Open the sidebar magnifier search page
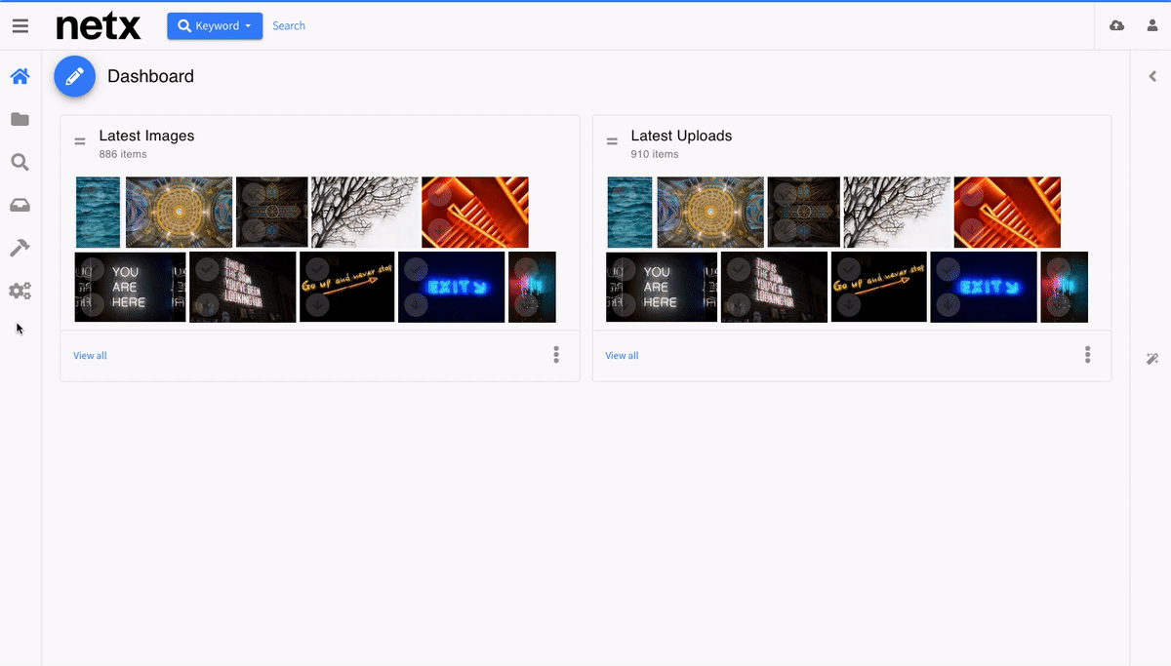Image resolution: width=1171 pixels, height=666 pixels. point(20,163)
